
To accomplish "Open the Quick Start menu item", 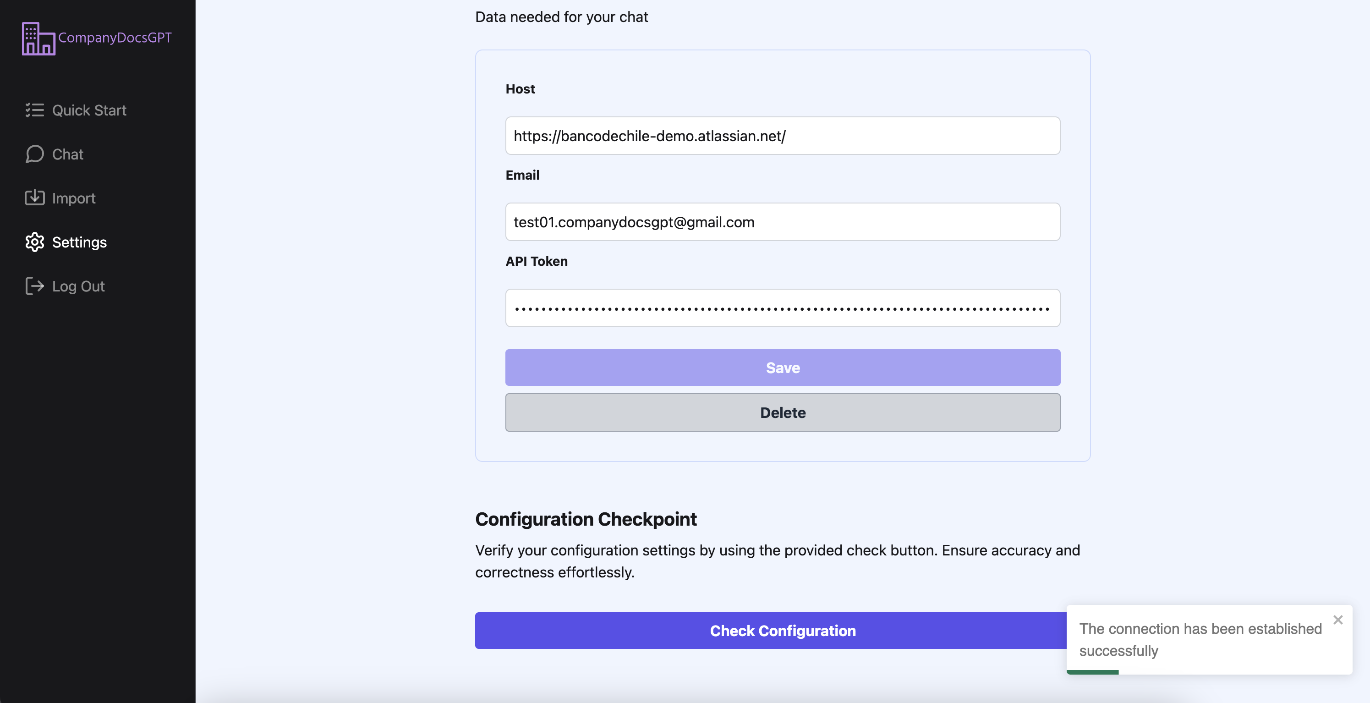I will pos(89,110).
